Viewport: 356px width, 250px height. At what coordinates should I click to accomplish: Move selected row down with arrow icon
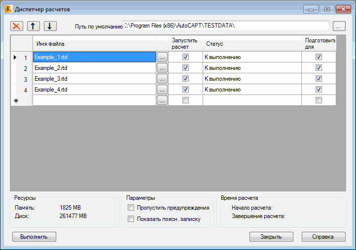[x=50, y=26]
